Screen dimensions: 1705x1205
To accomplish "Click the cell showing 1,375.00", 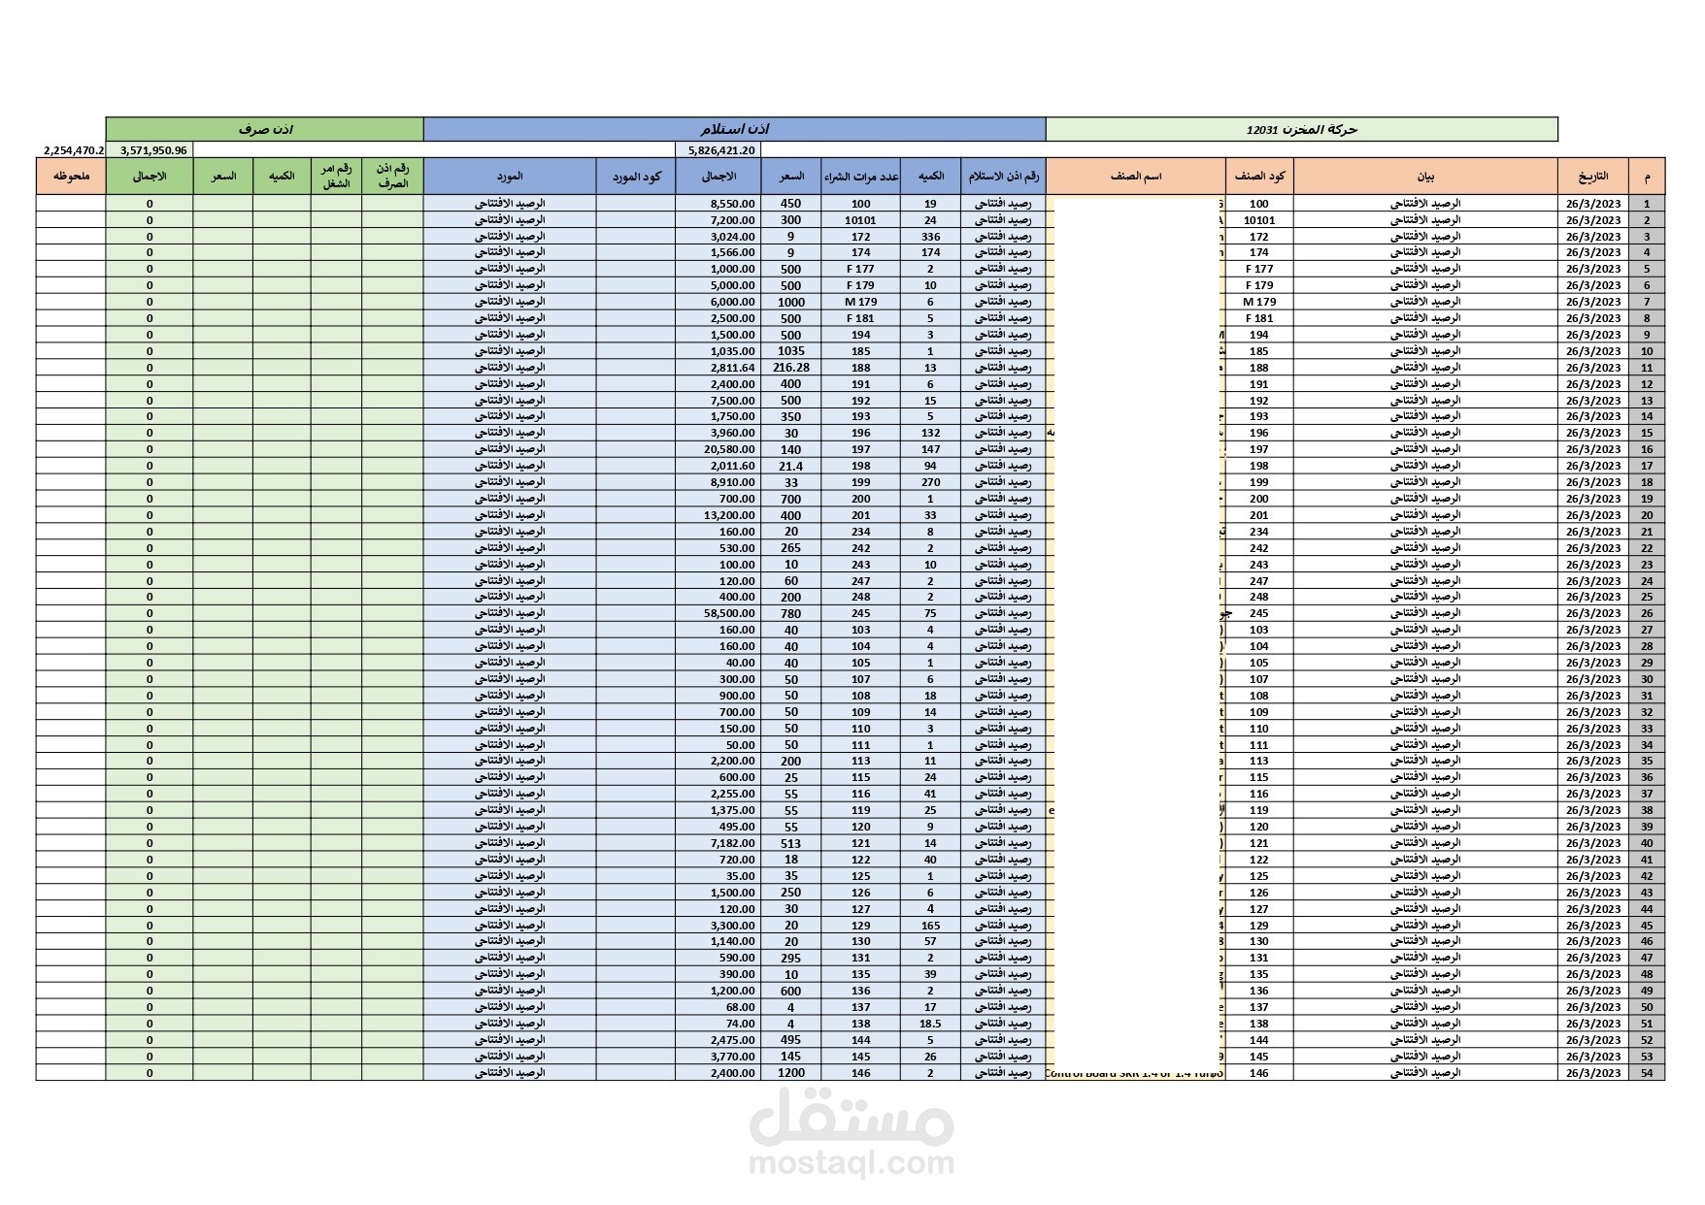I will [x=719, y=810].
